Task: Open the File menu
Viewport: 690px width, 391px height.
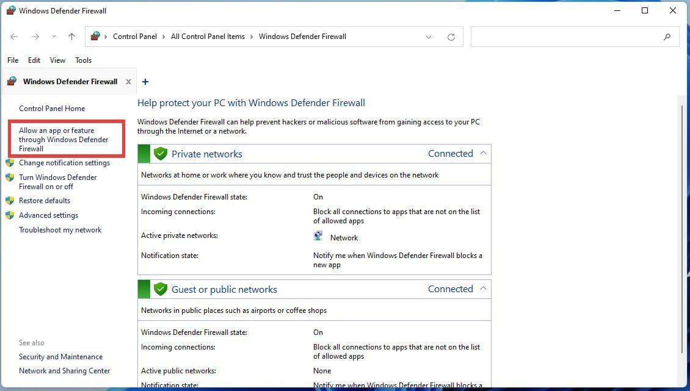Action: click(x=13, y=60)
